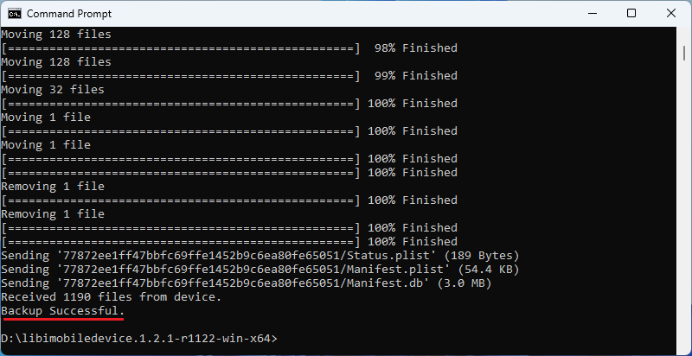692x356 pixels.
Task: Click the "Backup Successful." message
Action: point(62,311)
